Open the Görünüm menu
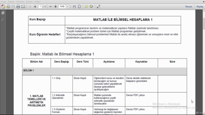Viewport: 205px width, 115px height. [20, 2]
